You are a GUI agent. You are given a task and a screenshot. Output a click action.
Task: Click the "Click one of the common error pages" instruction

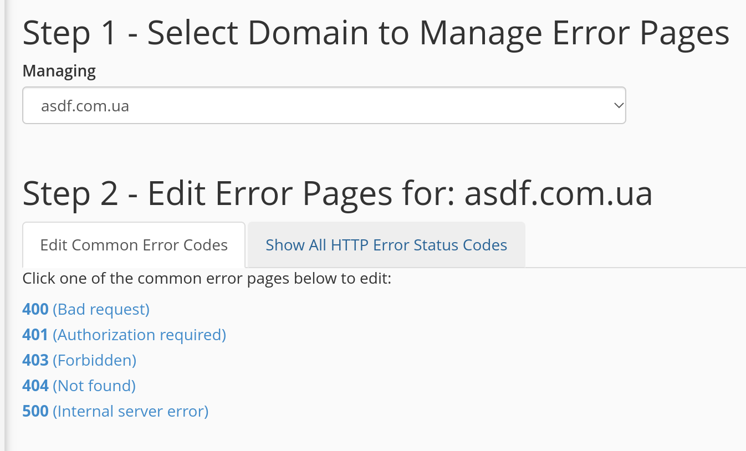click(x=207, y=278)
